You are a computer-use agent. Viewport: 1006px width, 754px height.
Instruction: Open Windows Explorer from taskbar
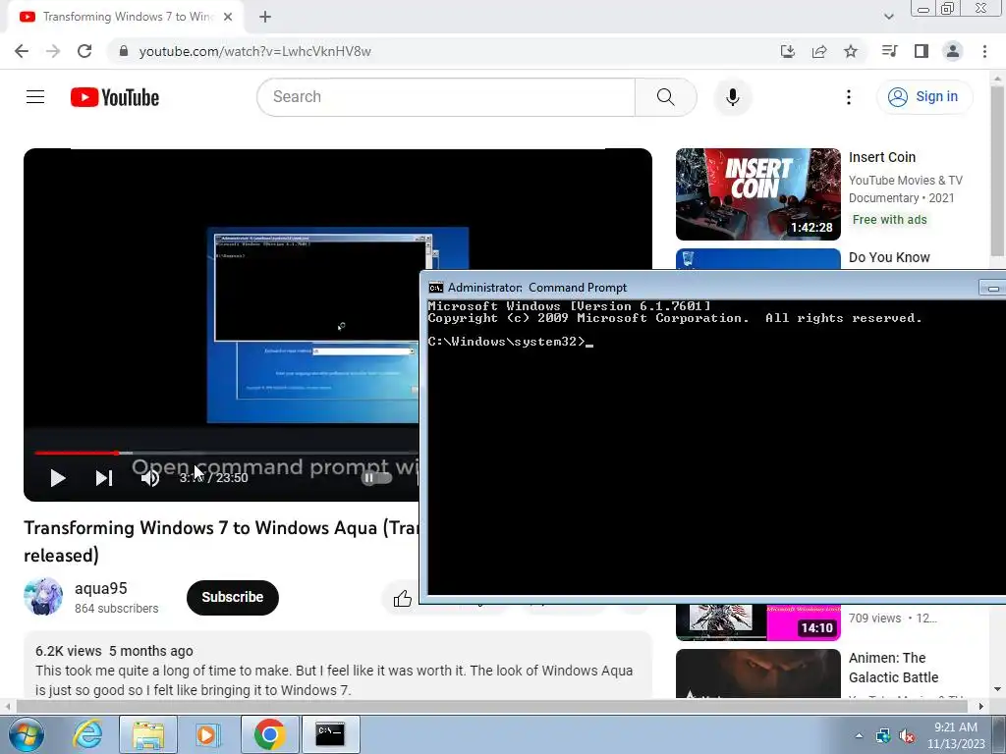[148, 734]
